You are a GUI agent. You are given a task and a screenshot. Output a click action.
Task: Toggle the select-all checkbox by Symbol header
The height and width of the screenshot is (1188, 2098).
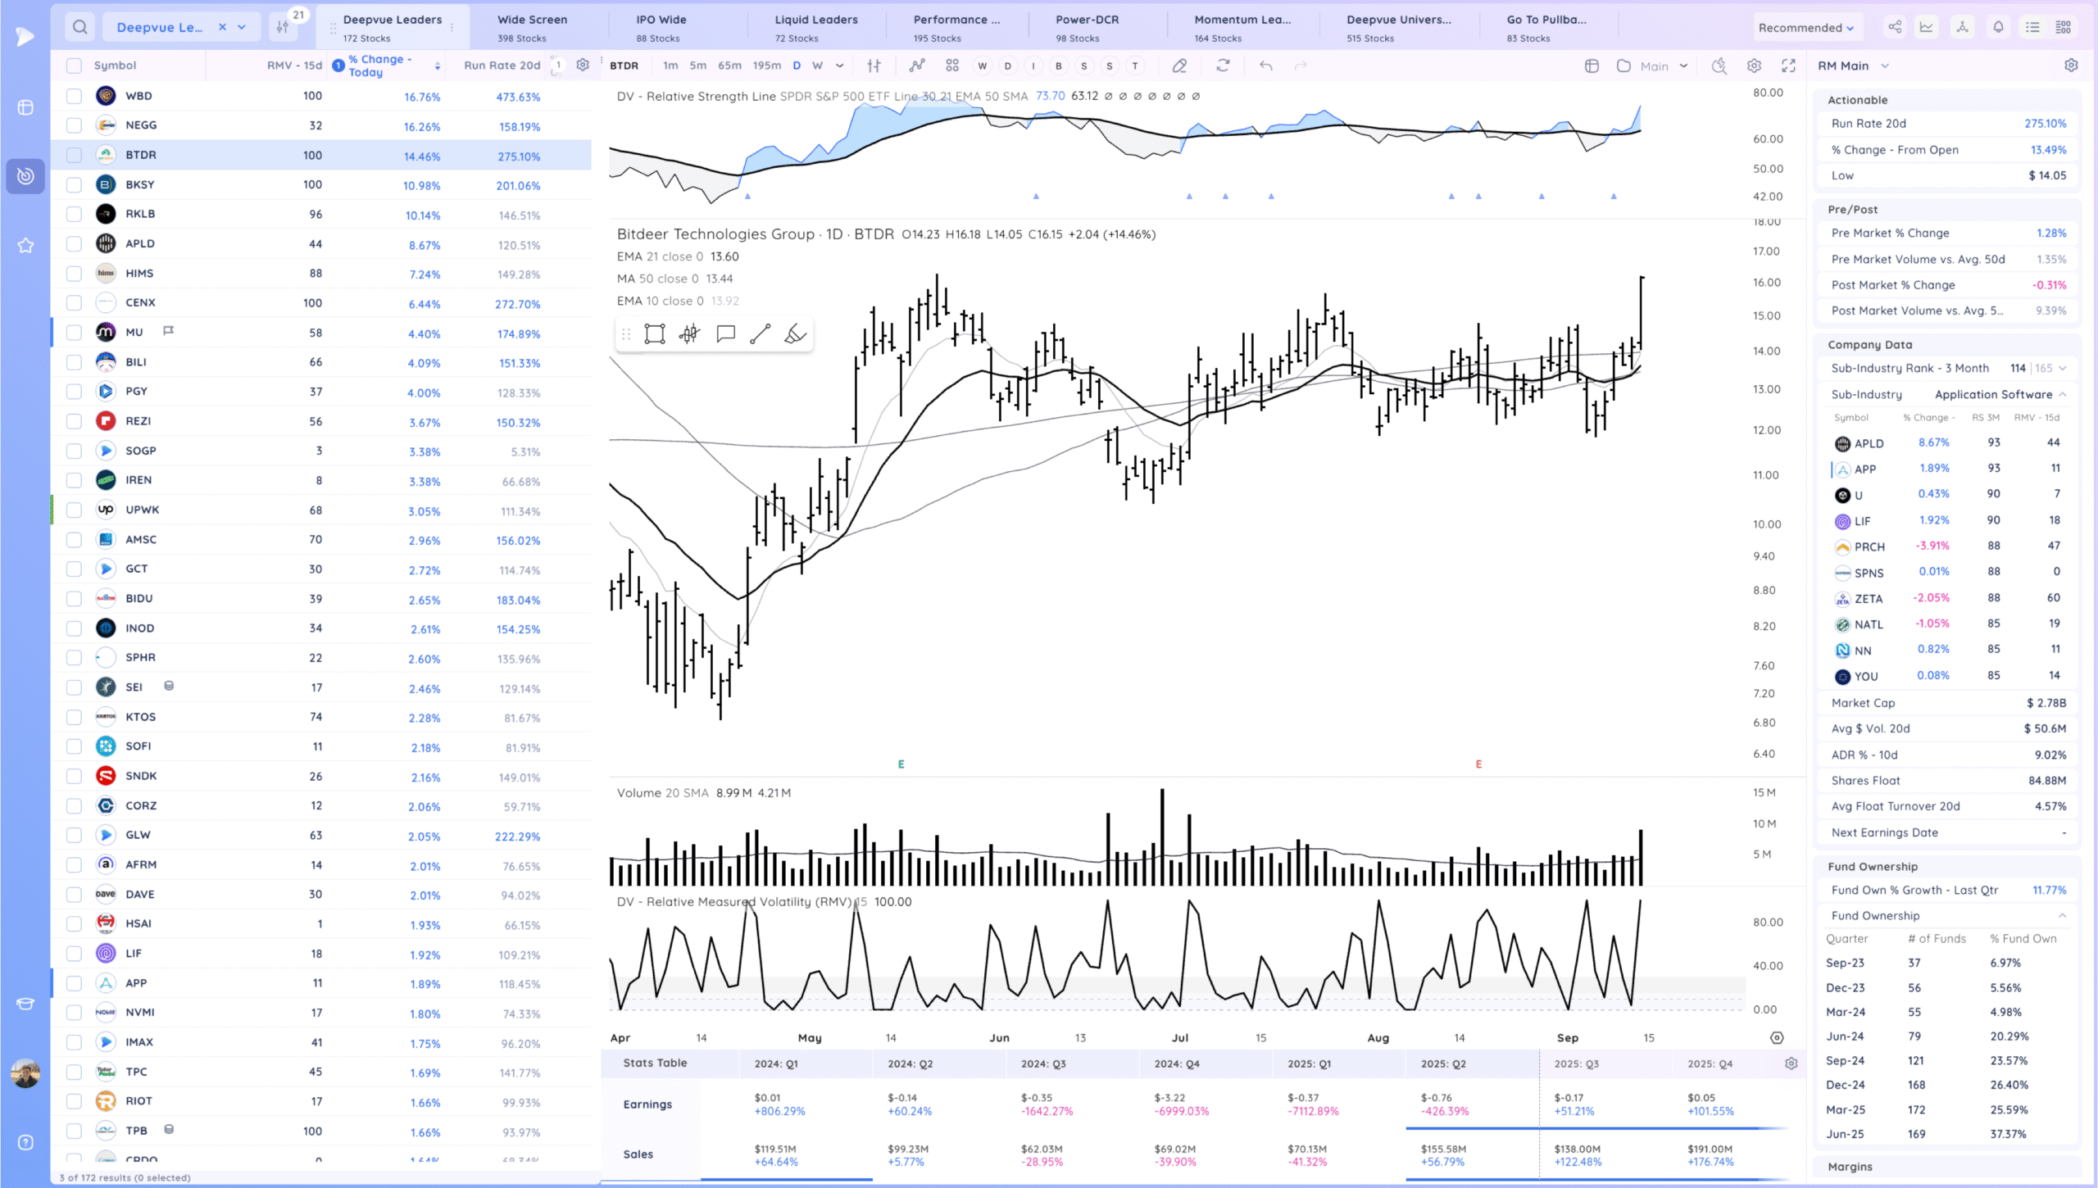(74, 66)
